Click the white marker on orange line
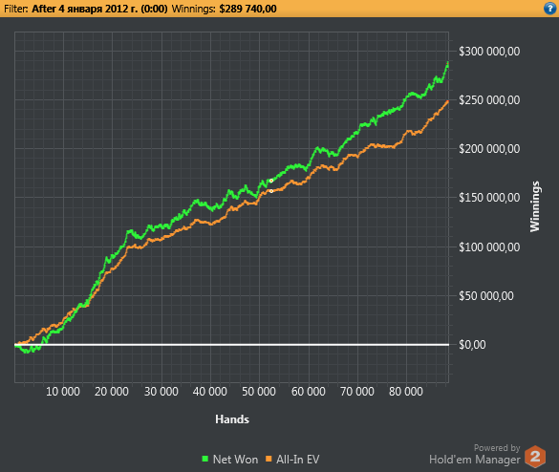The image size is (559, 472). click(271, 191)
